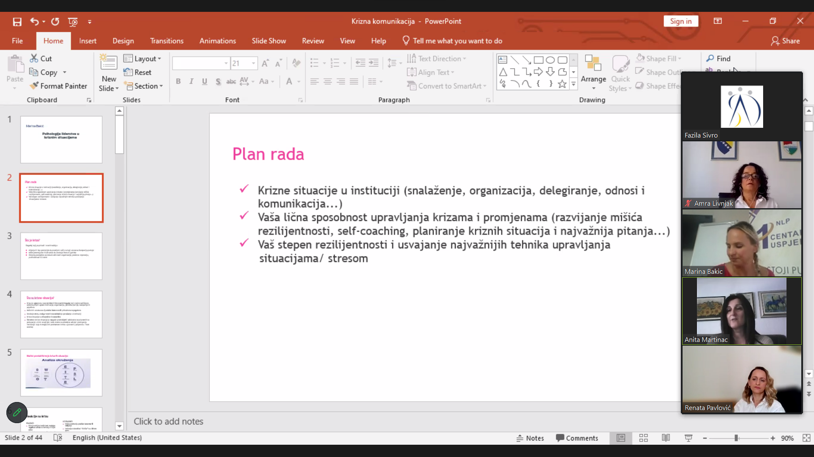
Task: Apply bulleted list
Action: click(314, 63)
